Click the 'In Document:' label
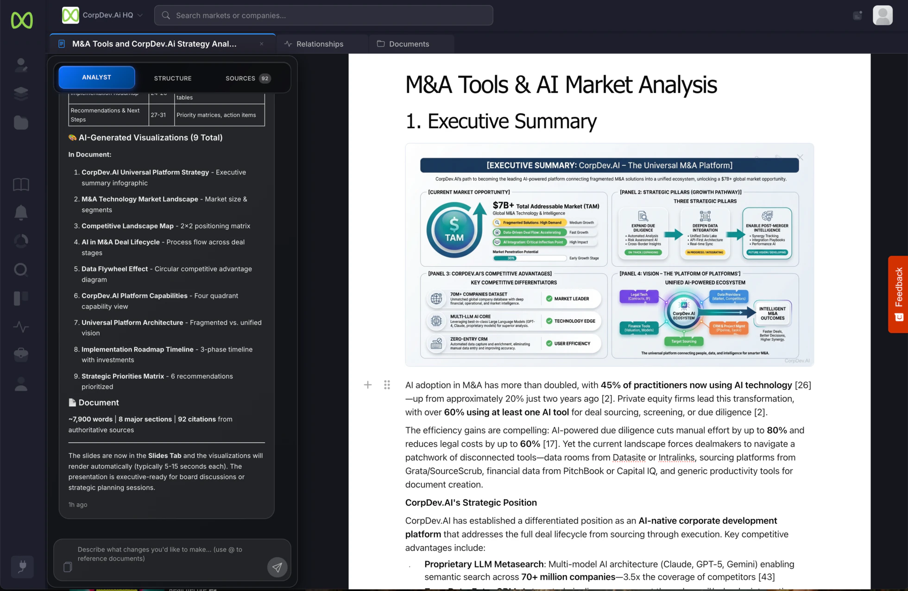The width and height of the screenshot is (908, 591). pyautogui.click(x=90, y=155)
